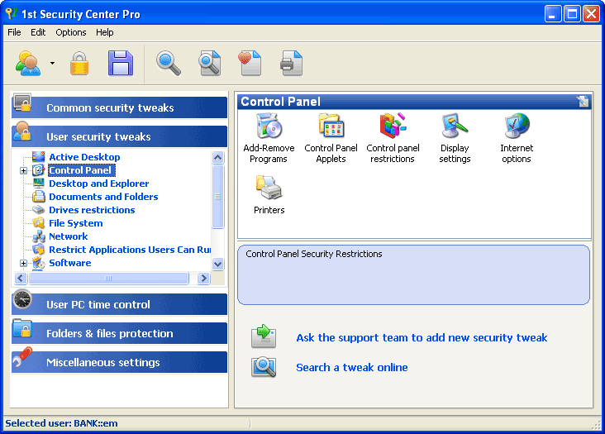Select Drives restrictions tree item

(x=92, y=210)
